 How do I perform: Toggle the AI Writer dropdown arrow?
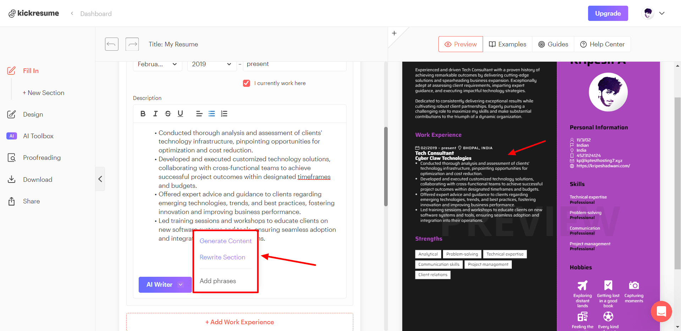(x=181, y=285)
